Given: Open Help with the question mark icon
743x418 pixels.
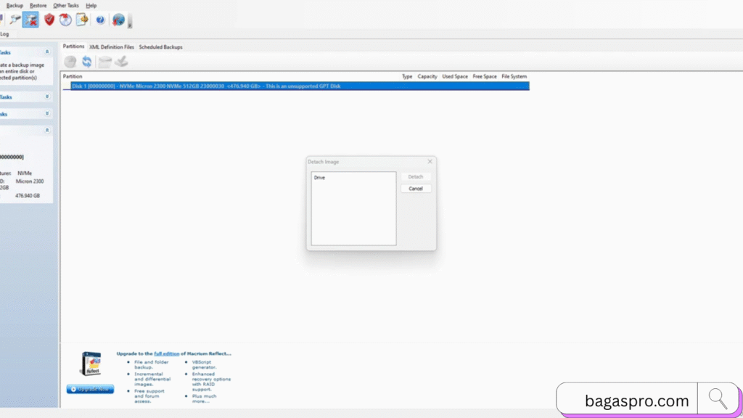Looking at the screenshot, I should [x=100, y=20].
